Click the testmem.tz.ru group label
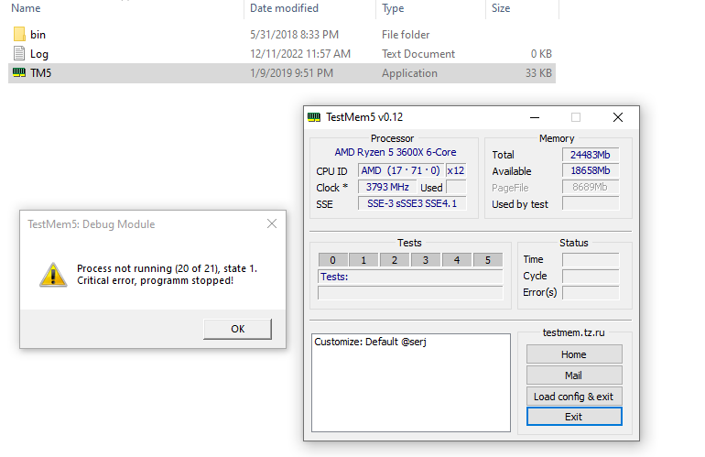 (573, 332)
